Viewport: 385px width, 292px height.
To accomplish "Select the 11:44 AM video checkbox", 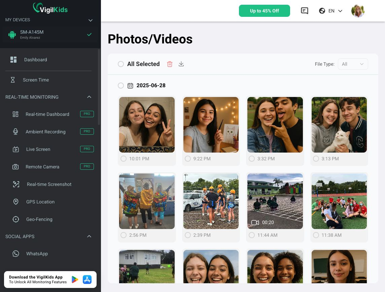I will click(x=252, y=235).
